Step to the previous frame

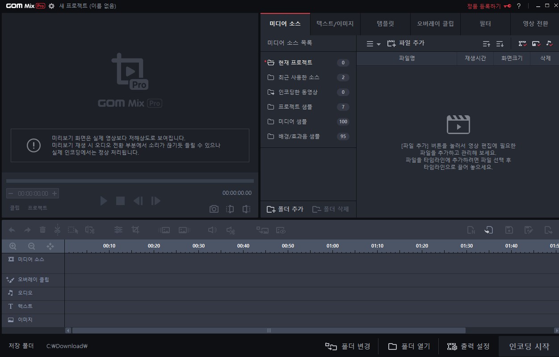pyautogui.click(x=138, y=201)
